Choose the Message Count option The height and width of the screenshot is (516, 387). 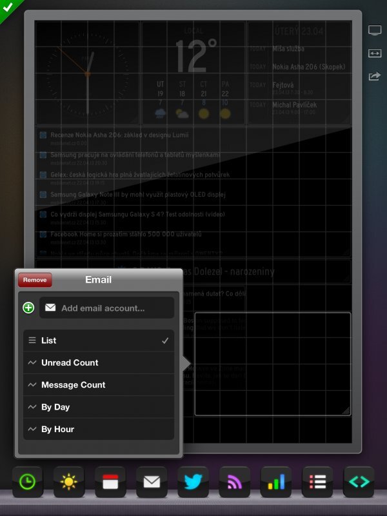[99, 384]
